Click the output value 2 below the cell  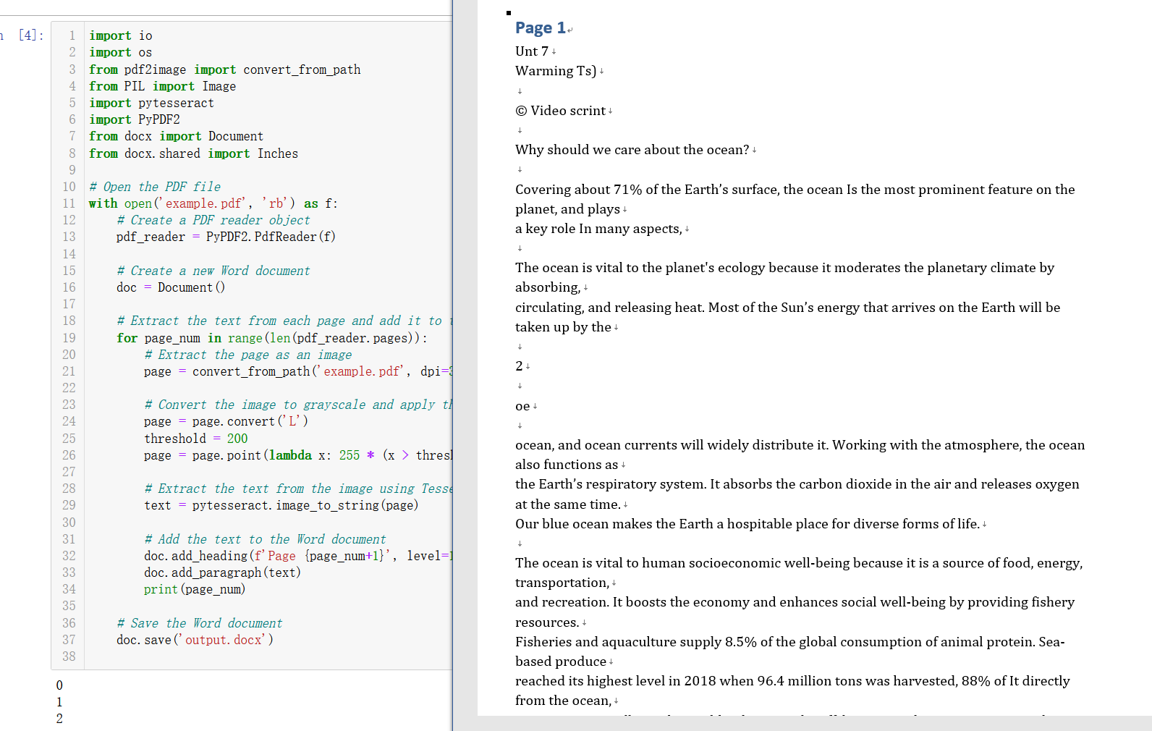pos(59,719)
